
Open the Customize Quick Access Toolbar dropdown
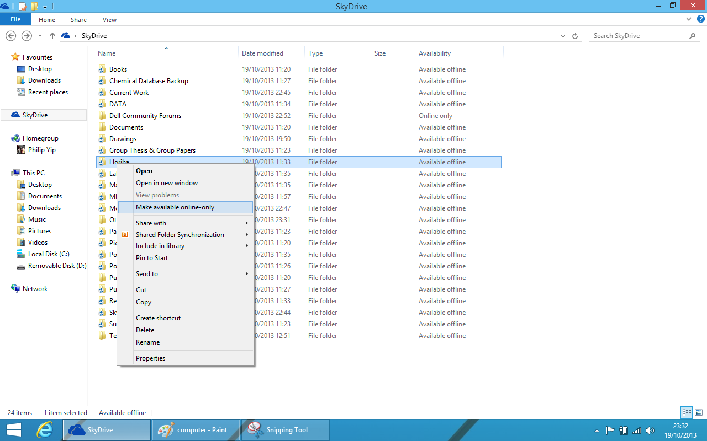tap(45, 7)
